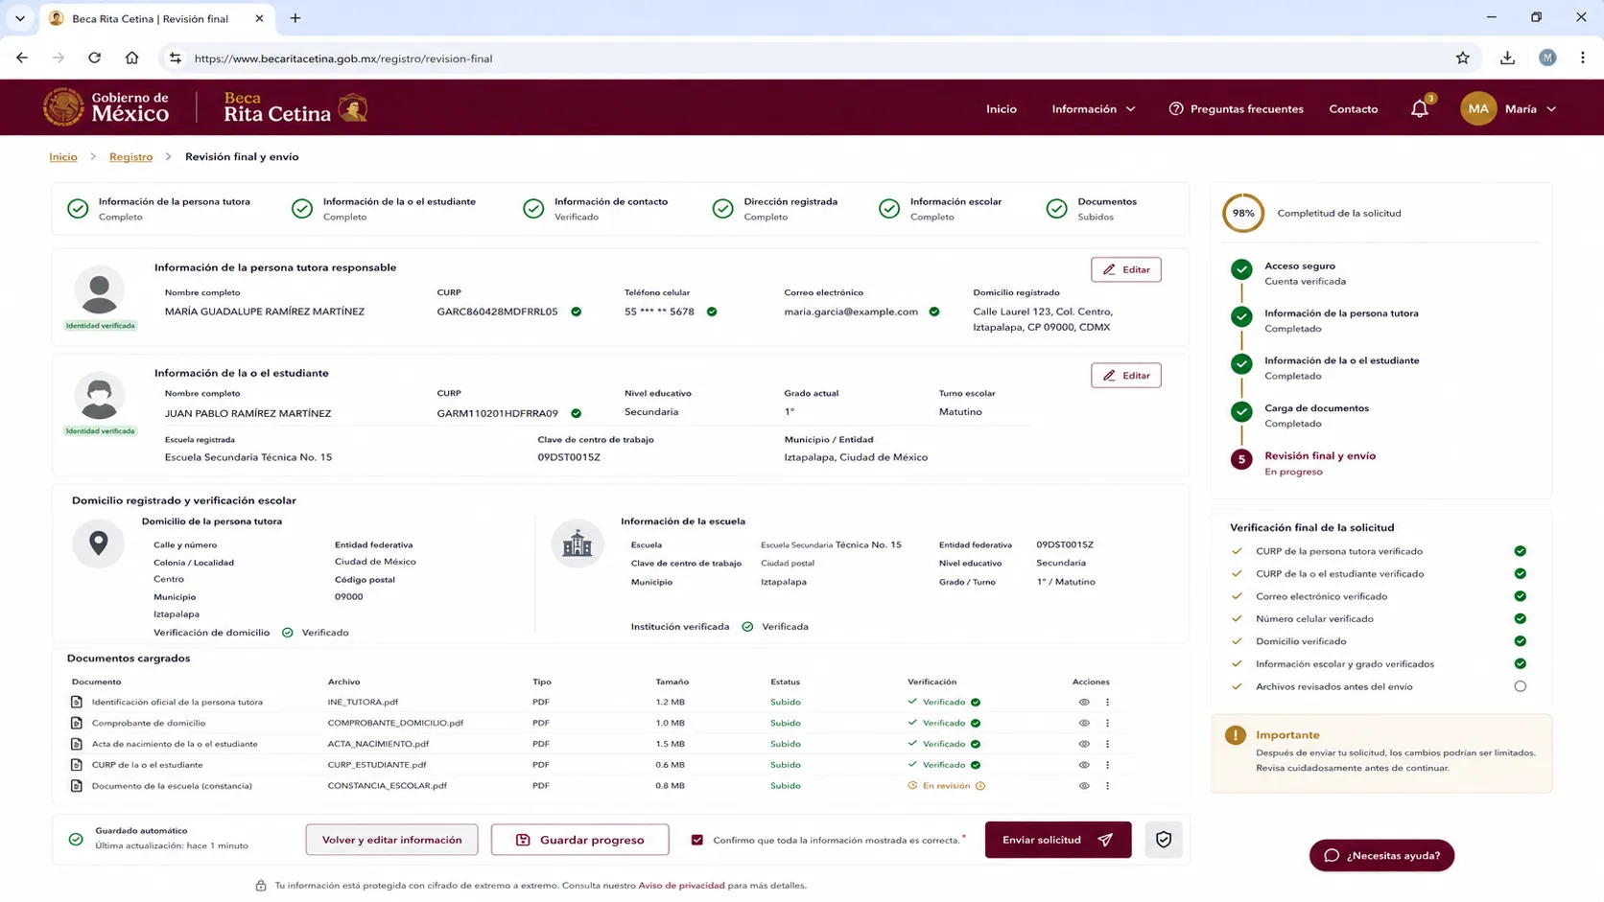Viewport: 1604px width, 902px height.
Task: Click the Enviar solicitud button
Action: [1058, 840]
